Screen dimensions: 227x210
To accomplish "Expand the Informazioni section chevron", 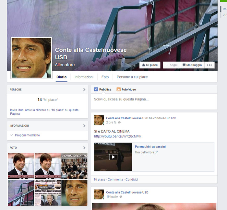I will [84, 126].
